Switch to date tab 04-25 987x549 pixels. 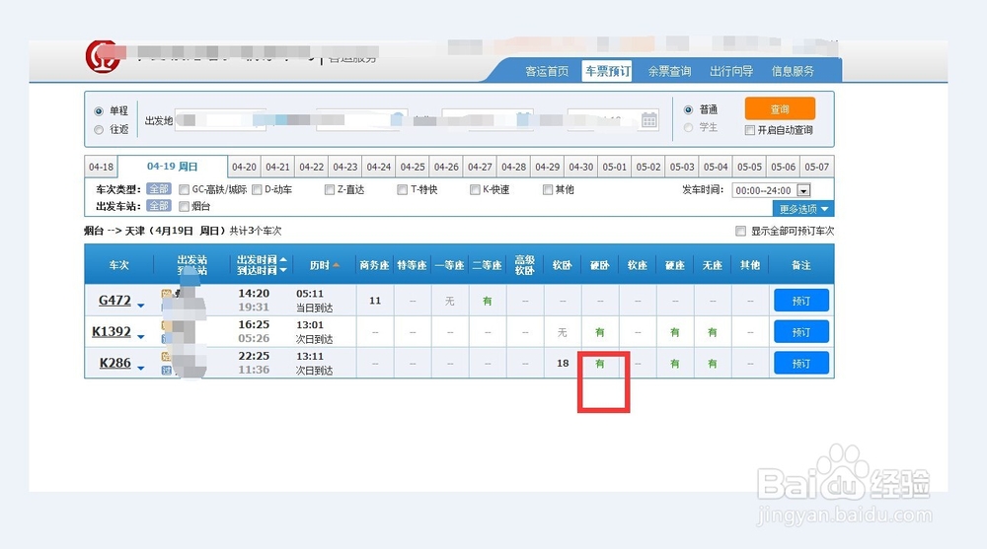click(x=413, y=167)
